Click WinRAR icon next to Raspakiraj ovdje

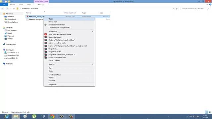click(x=46, y=52)
